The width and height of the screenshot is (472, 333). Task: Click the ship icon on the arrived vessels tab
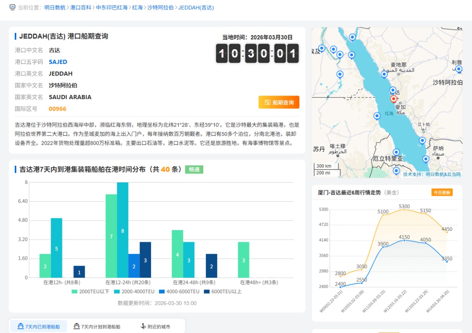21,326
